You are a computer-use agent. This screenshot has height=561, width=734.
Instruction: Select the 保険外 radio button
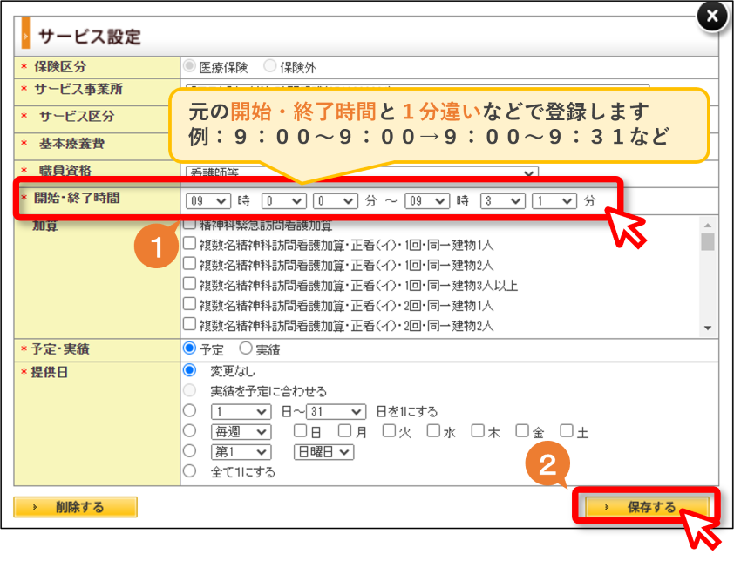point(269,66)
